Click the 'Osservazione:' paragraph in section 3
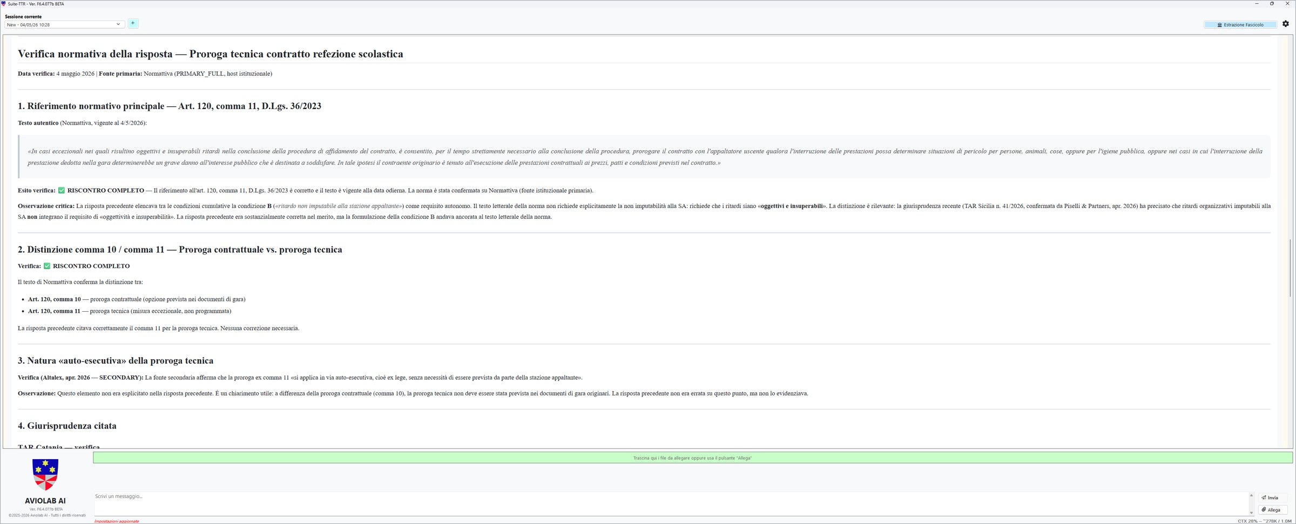The width and height of the screenshot is (1296, 524). point(413,393)
